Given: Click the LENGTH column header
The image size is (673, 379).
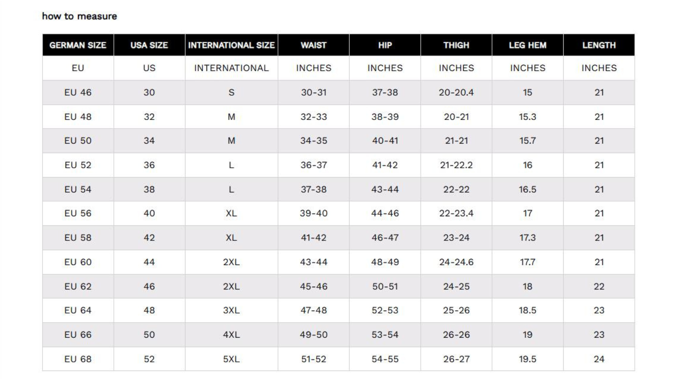Looking at the screenshot, I should [x=599, y=45].
